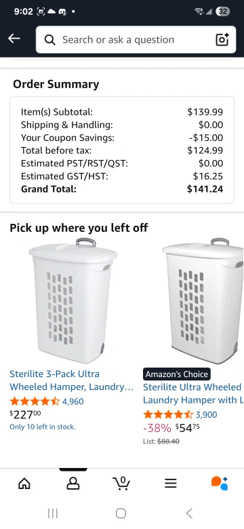Tap Android back navigation chevron
Screen dimensions: 244x529
189,513
